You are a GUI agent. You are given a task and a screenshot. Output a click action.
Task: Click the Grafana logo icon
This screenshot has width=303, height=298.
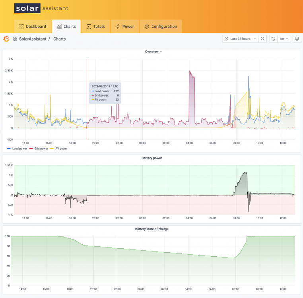click(6, 39)
